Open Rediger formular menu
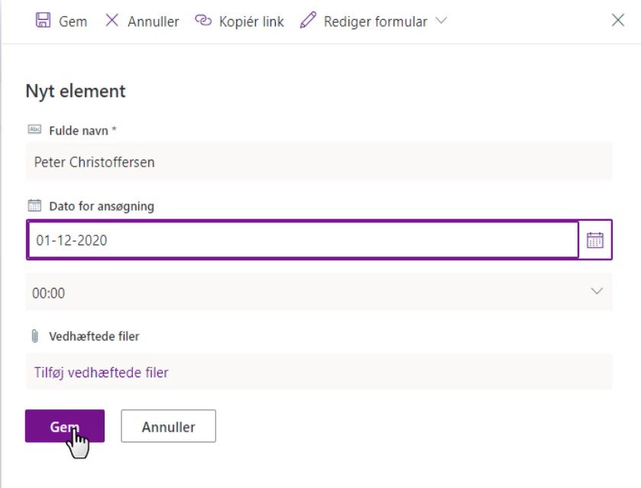 (x=374, y=21)
